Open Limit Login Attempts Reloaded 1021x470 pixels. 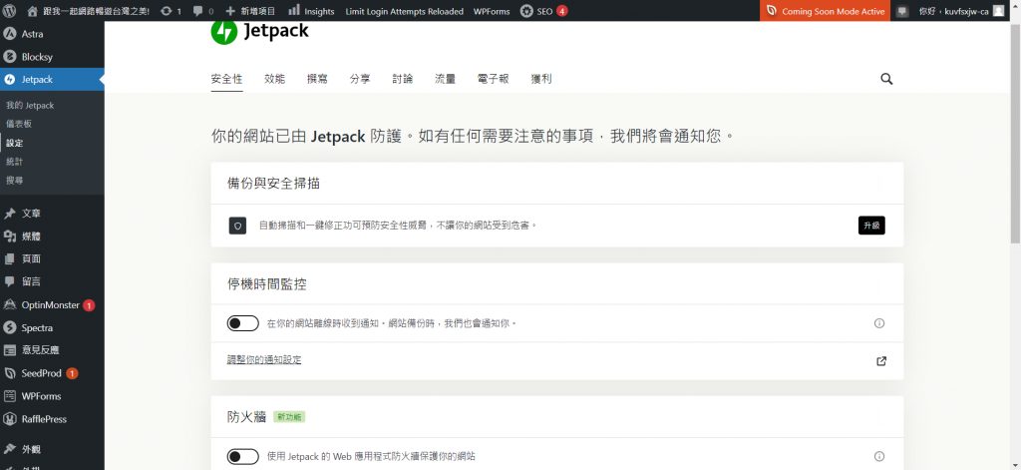point(405,11)
